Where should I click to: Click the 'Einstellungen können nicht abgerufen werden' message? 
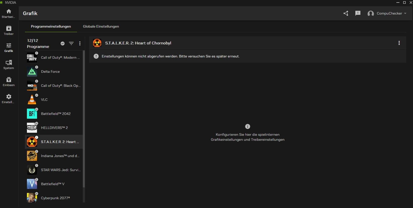point(170,56)
